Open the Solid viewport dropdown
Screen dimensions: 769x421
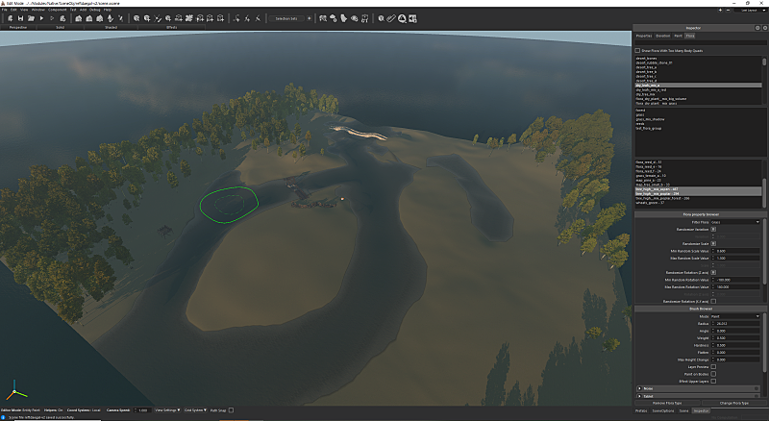[x=60, y=28]
